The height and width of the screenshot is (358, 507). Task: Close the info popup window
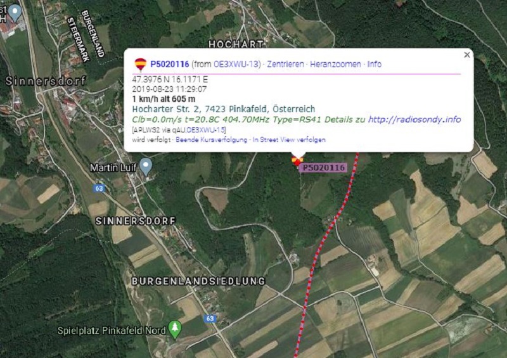[467, 55]
